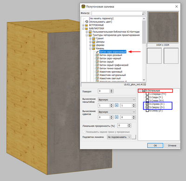
Task: Click the folder icon next to Камень
Action: 93,48
